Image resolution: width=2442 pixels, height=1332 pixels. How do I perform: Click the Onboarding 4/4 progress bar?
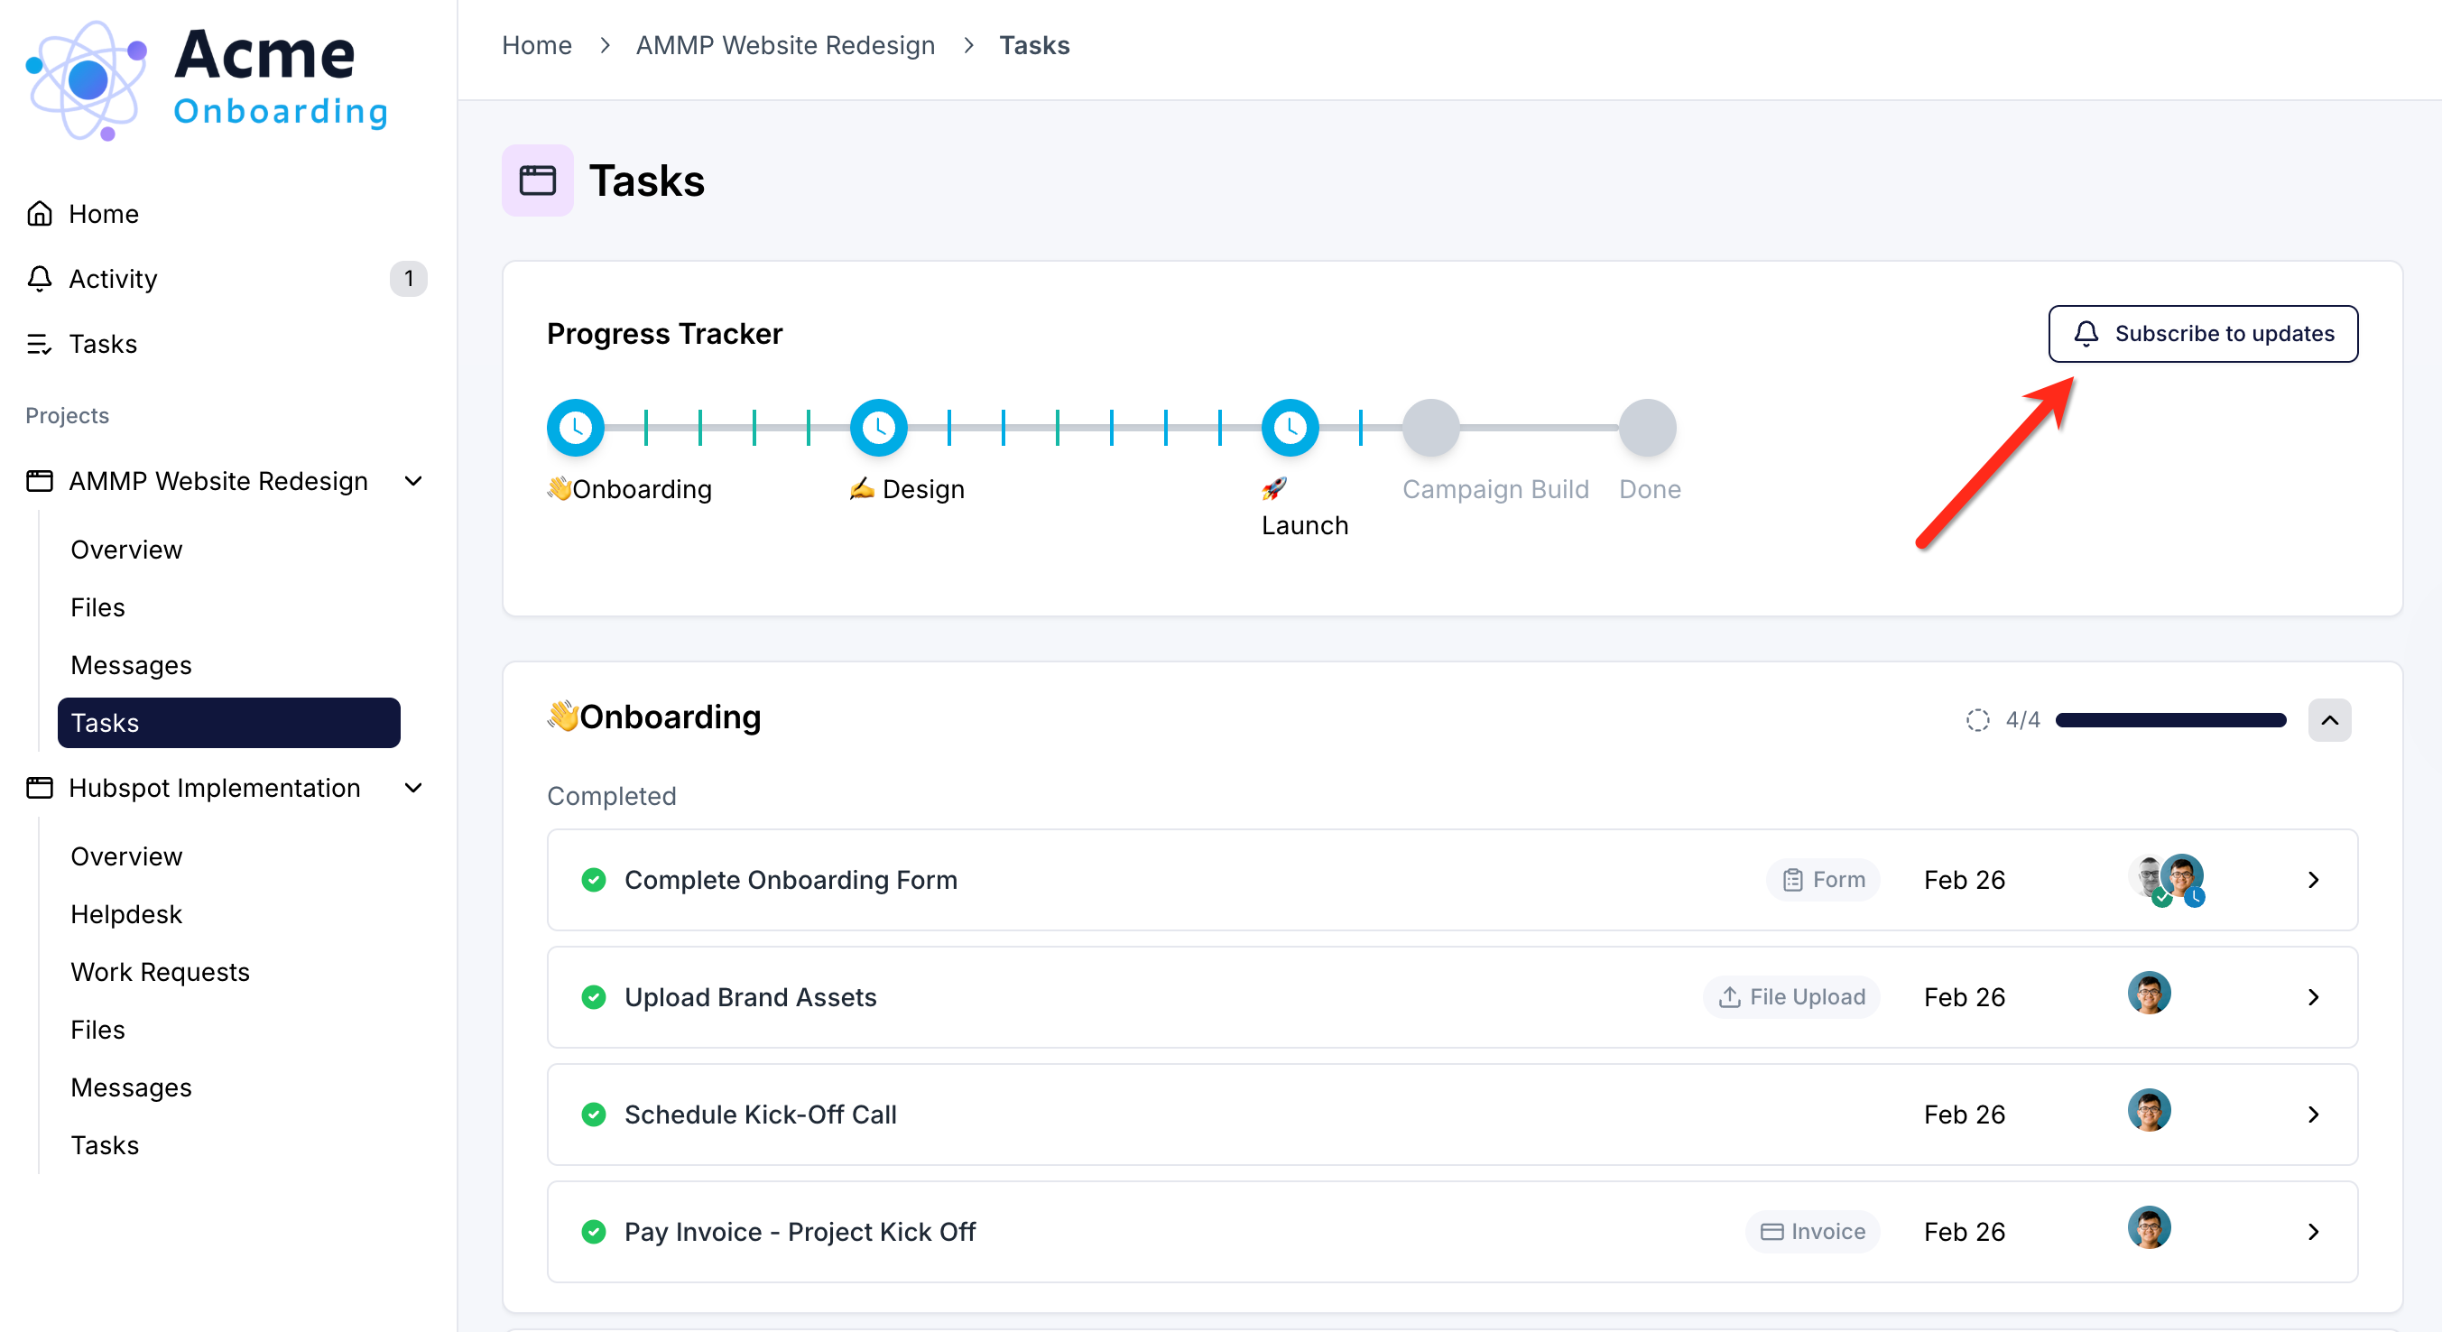(2170, 720)
